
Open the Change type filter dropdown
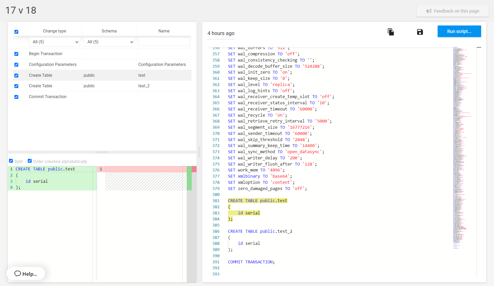tap(55, 42)
